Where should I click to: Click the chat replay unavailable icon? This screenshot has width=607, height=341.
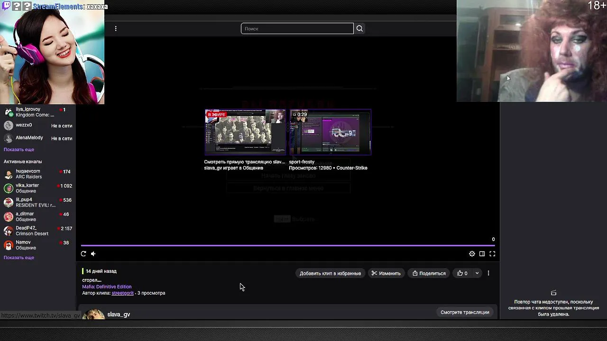point(553,293)
